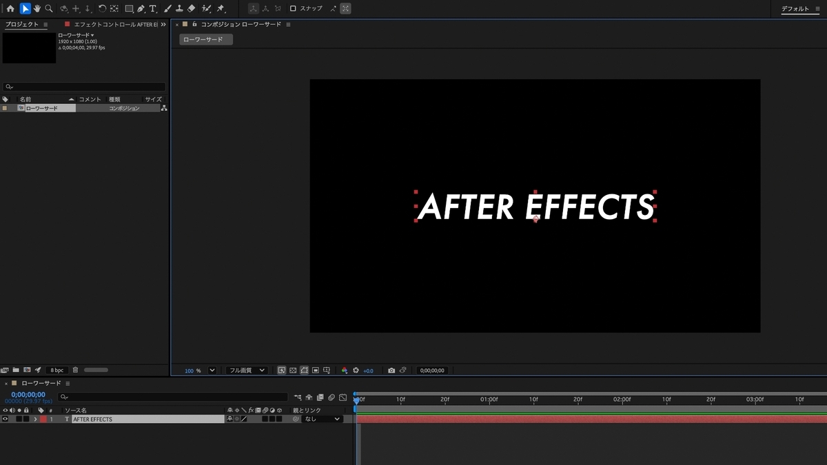This screenshot has width=827, height=465.
Task: Click the ローワーサード breadcrumb button in viewer
Action: pos(205,39)
